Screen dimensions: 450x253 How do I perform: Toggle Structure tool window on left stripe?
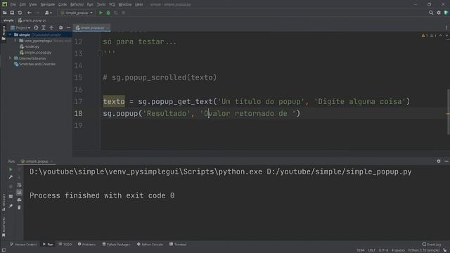[x=4, y=202]
